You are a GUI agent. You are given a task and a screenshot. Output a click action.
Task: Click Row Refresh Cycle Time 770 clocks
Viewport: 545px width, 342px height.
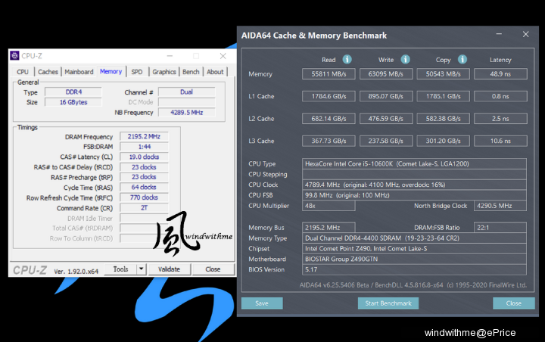pyautogui.click(x=144, y=197)
